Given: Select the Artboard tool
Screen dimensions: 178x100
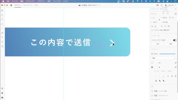Looking at the screenshot, I should (2, 42).
